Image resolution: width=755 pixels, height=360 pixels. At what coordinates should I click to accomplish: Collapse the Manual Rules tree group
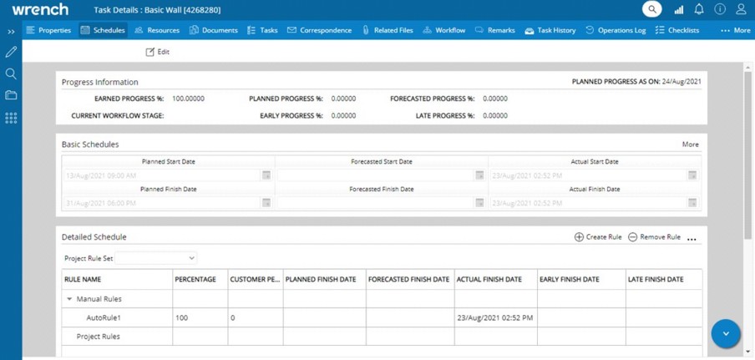(x=69, y=298)
